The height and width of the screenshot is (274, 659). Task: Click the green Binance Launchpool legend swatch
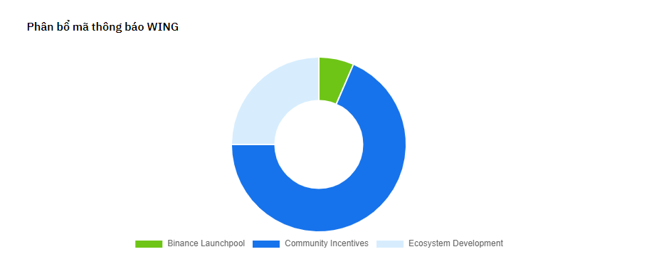click(148, 243)
